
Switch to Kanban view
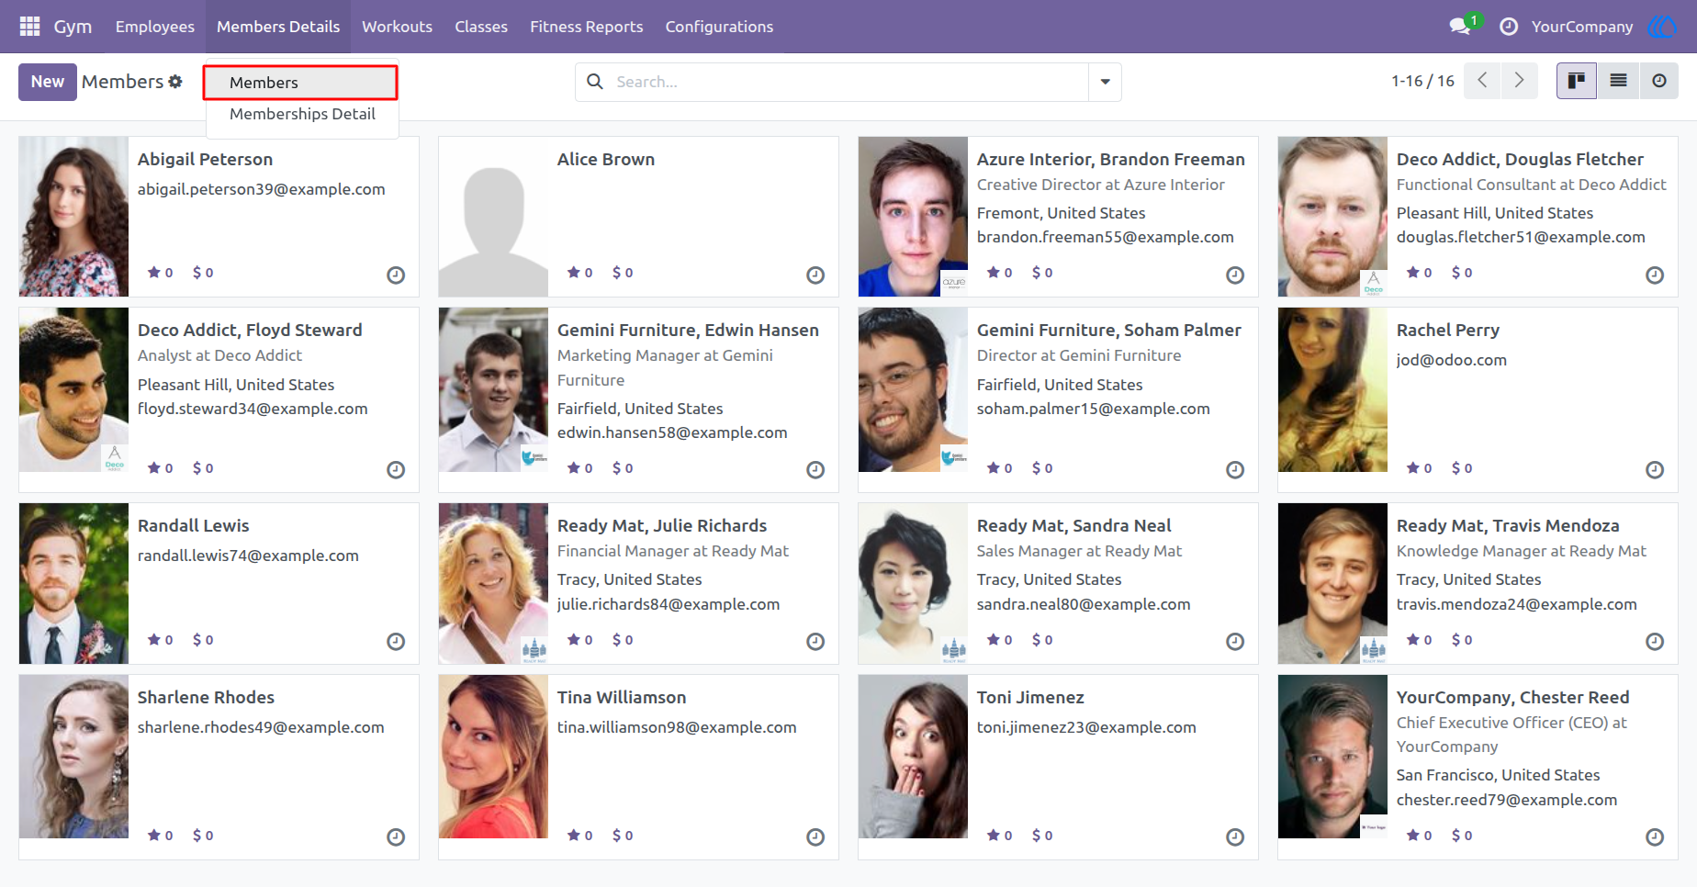(1577, 81)
